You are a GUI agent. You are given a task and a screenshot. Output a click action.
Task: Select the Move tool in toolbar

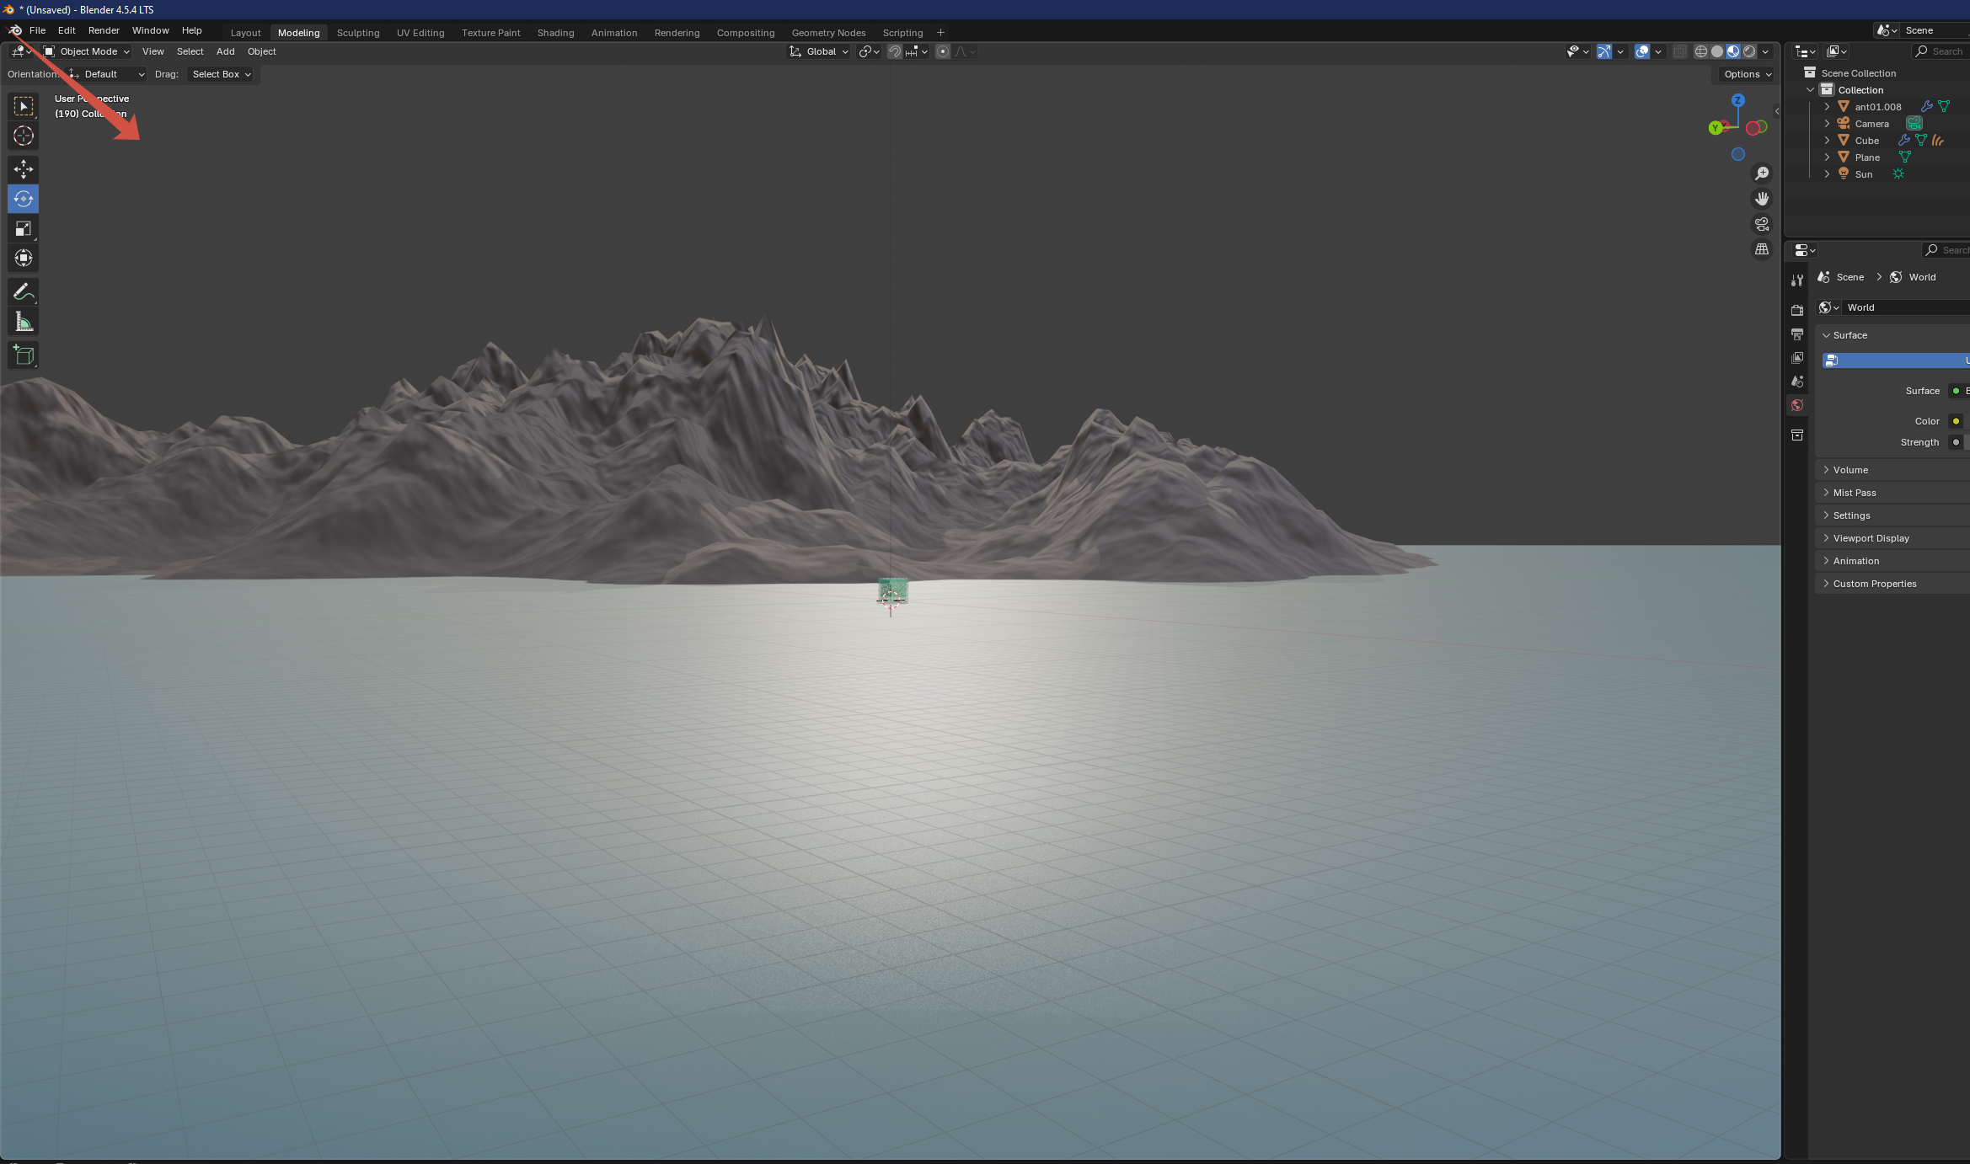23,169
